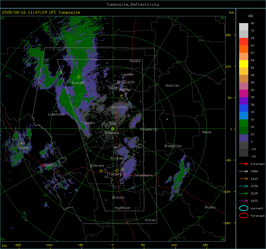Click the dBZ legend heading

(x=251, y=16)
